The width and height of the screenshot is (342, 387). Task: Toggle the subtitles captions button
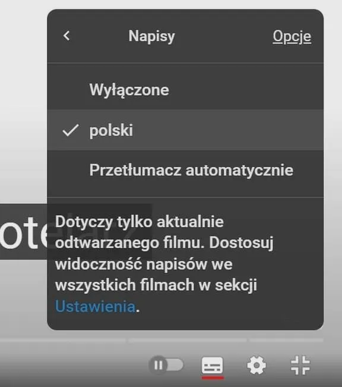pyautogui.click(x=213, y=366)
